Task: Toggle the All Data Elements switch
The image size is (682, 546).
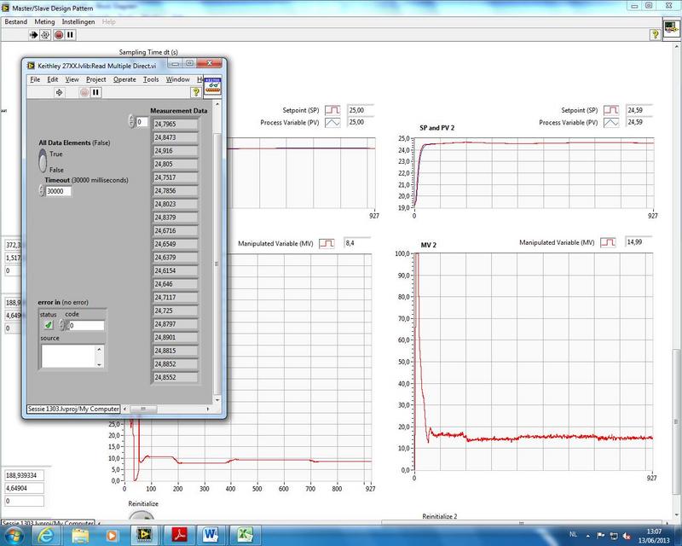Action: 44,160
